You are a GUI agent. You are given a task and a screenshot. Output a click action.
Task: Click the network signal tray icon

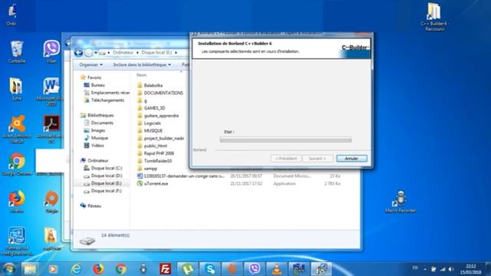click(443, 269)
